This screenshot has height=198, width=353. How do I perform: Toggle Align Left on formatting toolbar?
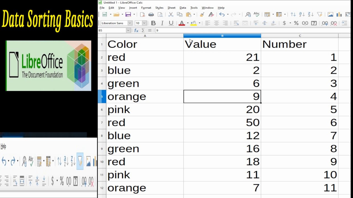208,23
